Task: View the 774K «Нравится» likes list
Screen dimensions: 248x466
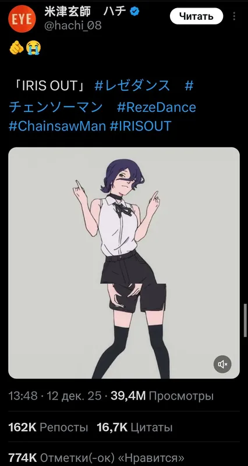Action: pos(96,458)
